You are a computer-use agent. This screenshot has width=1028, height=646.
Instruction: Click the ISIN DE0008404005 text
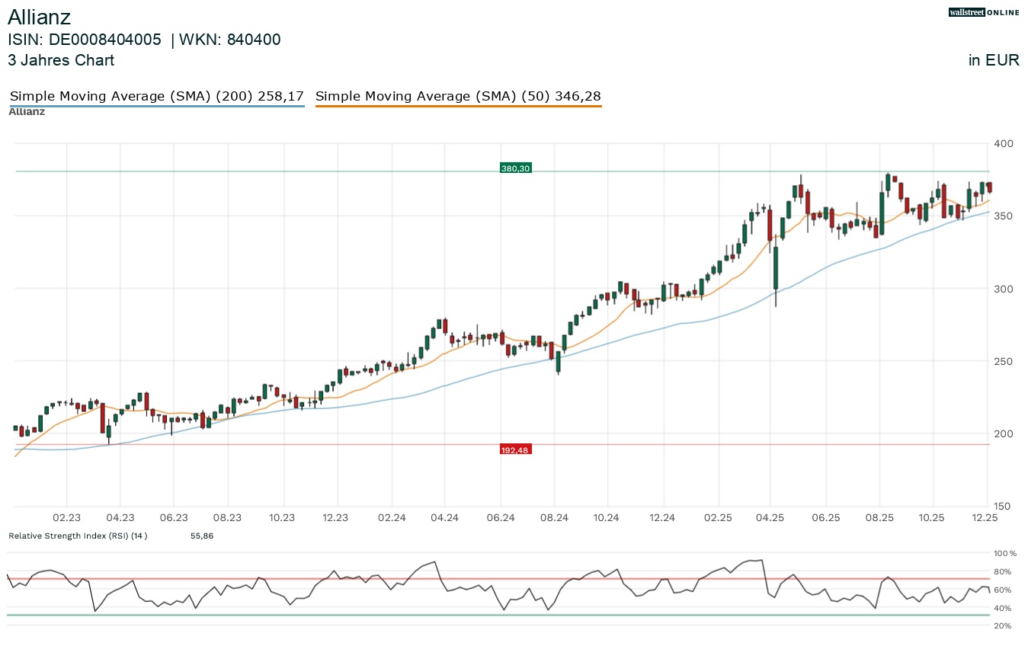coord(85,40)
